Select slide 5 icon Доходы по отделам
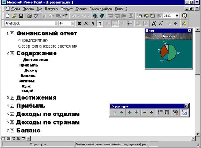The width and height of the screenshot is (201, 148). click(x=12, y=114)
